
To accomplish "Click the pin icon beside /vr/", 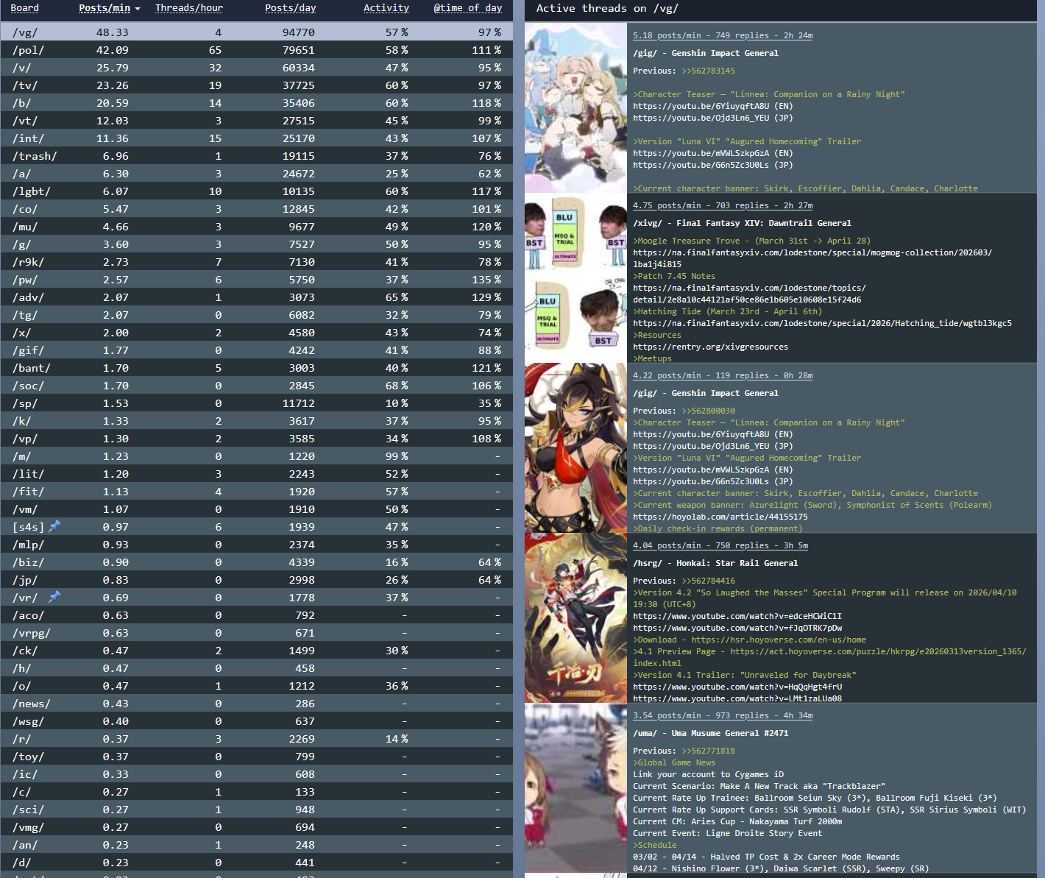I will [x=54, y=597].
